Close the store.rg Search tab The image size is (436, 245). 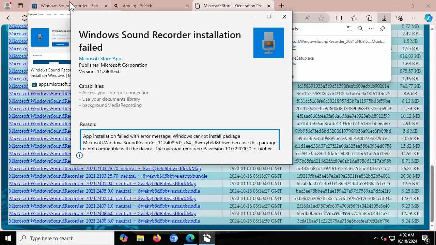187,6
